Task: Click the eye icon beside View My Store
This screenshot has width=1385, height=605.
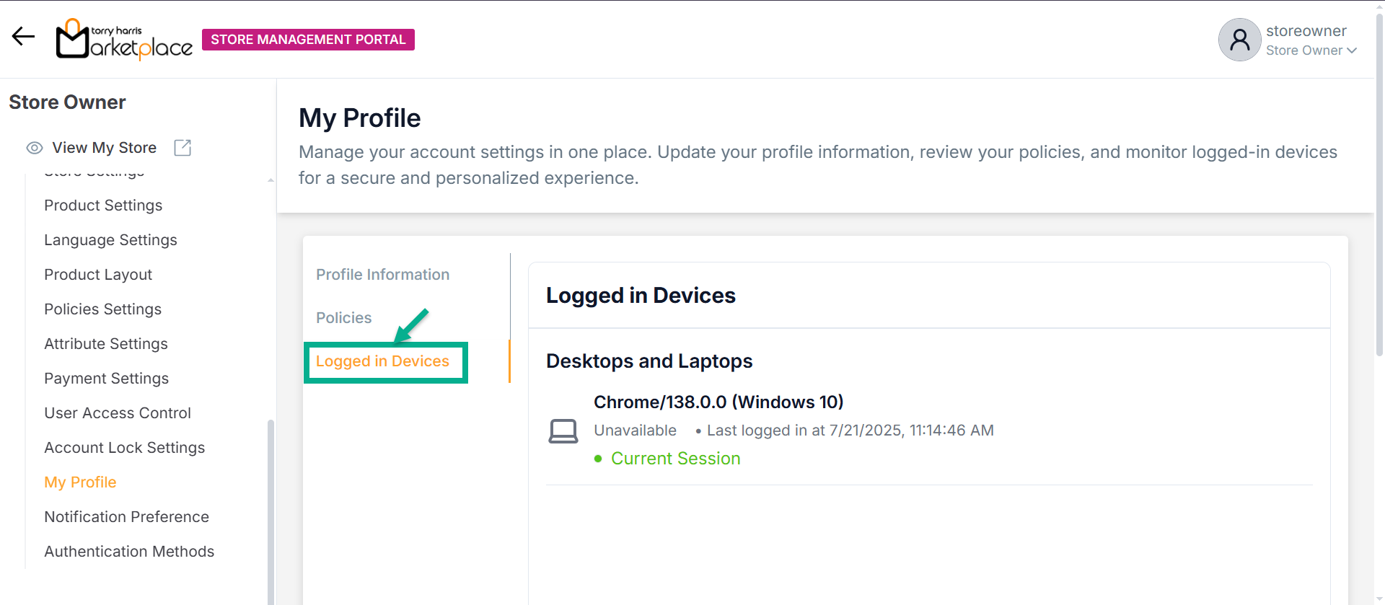Action: (x=35, y=148)
